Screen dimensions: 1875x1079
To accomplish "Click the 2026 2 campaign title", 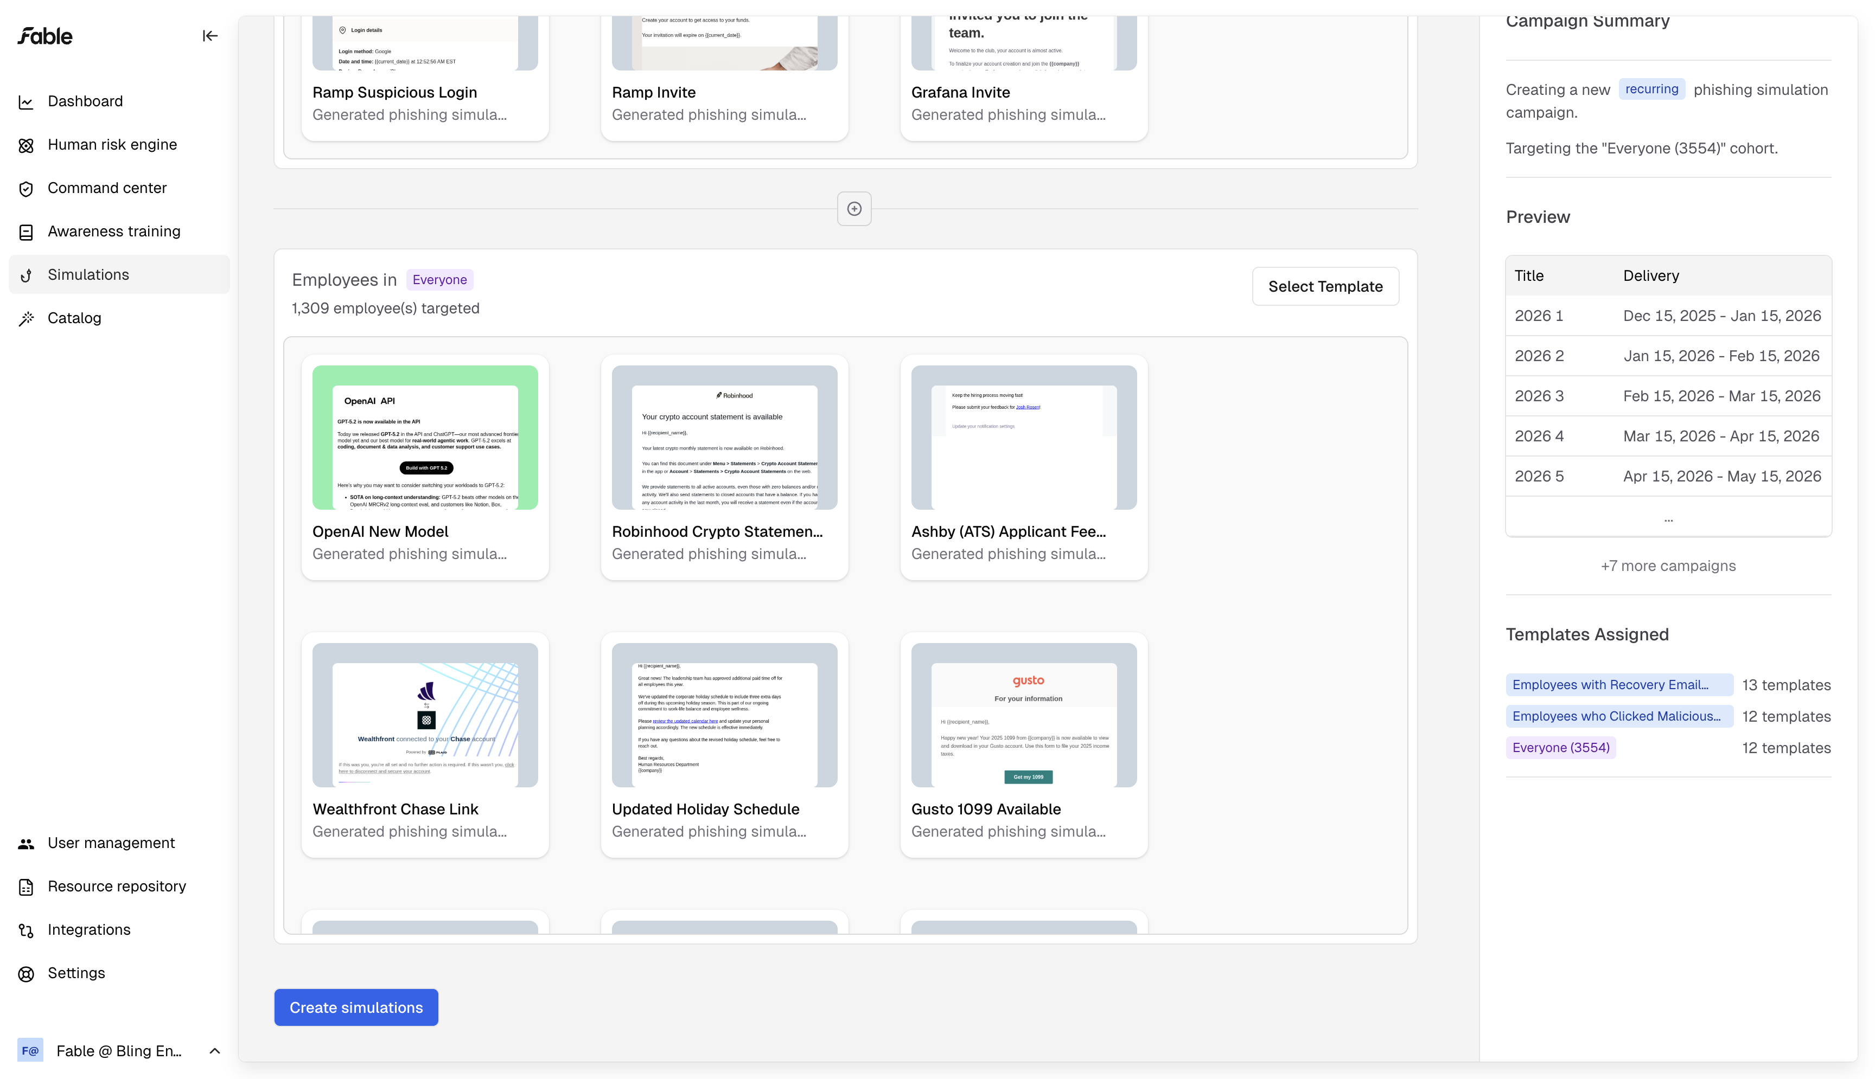I will pyautogui.click(x=1539, y=356).
